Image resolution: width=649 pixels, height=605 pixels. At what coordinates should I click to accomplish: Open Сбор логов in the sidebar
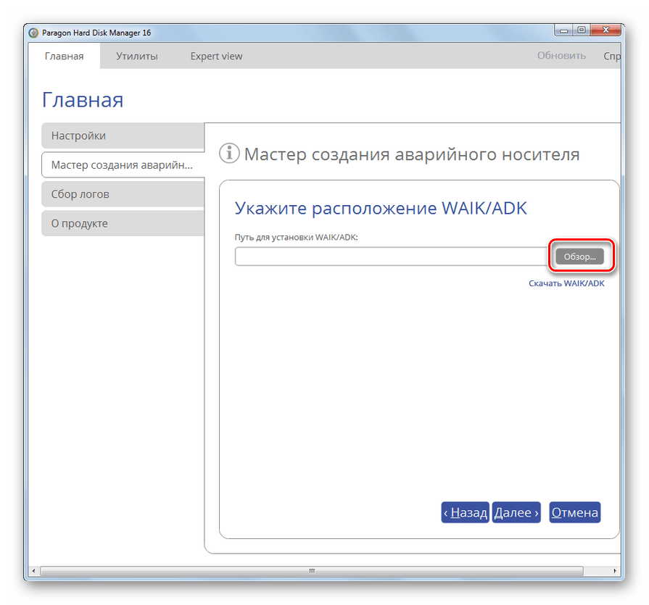click(x=123, y=194)
